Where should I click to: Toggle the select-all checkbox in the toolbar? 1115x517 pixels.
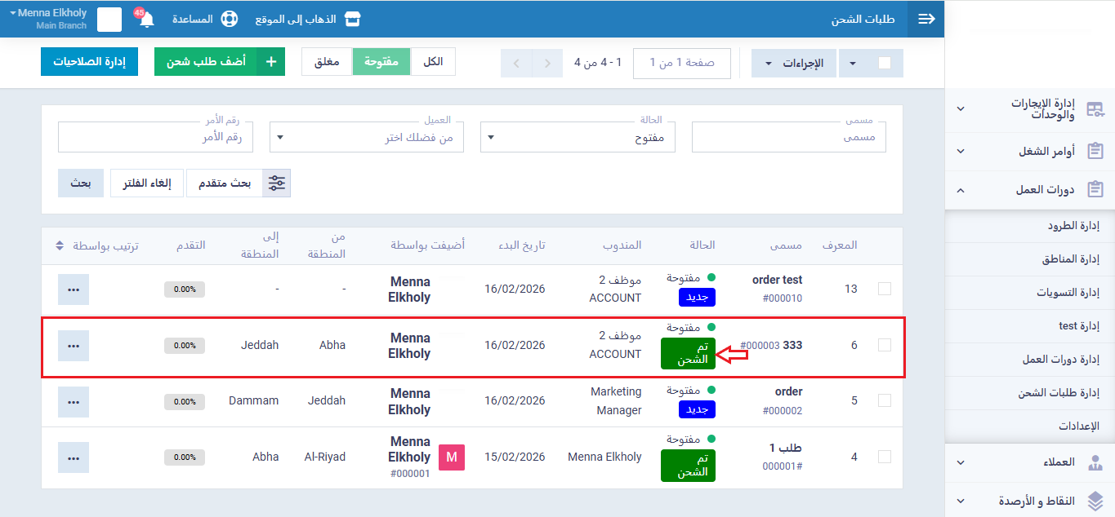click(884, 64)
